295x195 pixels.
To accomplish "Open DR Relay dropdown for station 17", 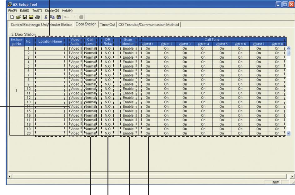I will [x=108, y=120].
